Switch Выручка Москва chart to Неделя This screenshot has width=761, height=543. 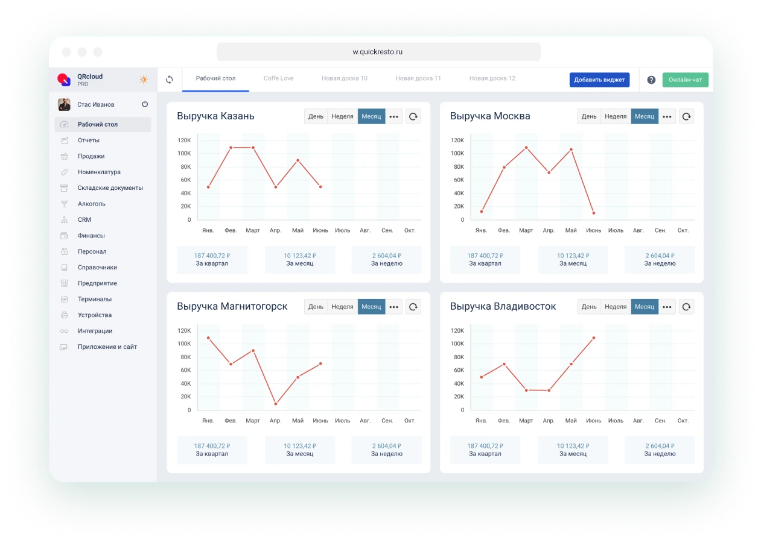[616, 116]
